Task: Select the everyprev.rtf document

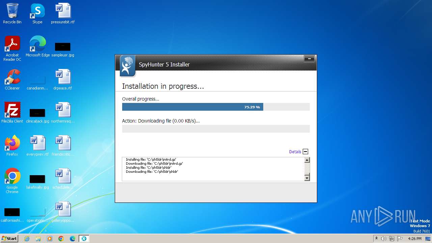Action: tap(37, 146)
